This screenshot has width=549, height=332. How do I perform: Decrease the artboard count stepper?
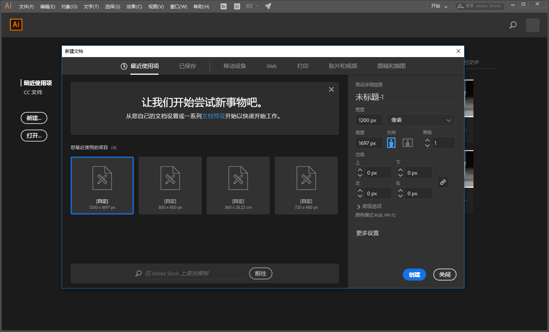point(427,145)
